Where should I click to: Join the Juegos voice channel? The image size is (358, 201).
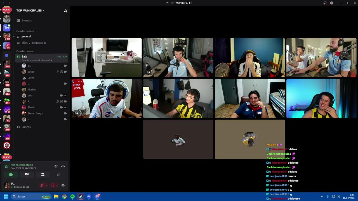pos(26,127)
